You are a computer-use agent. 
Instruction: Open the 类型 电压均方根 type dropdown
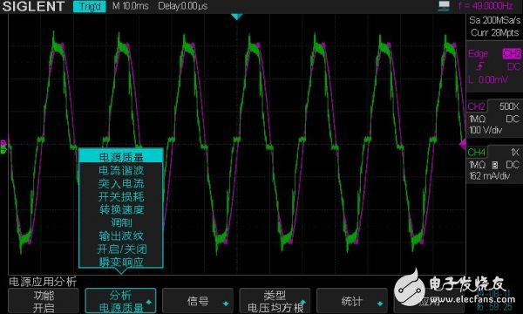pos(275,301)
